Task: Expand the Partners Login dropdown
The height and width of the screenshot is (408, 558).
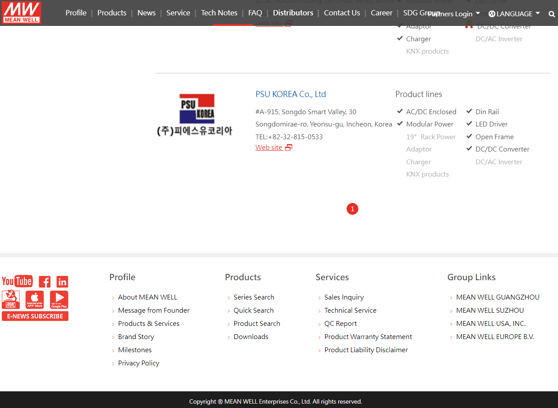Action: coord(454,14)
